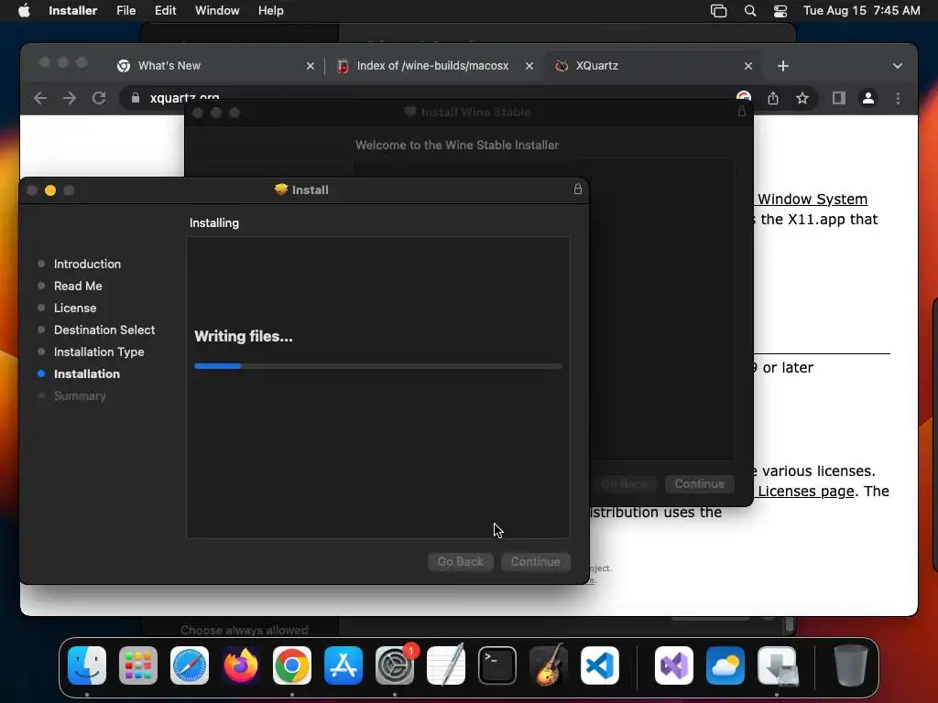Select Installation step in sidebar
The image size is (938, 703).
pyautogui.click(x=87, y=373)
